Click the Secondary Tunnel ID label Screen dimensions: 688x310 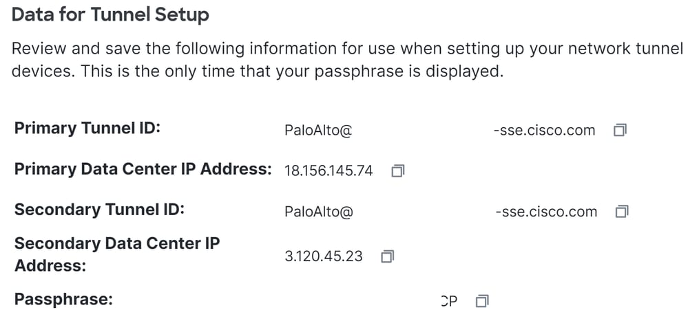point(99,209)
